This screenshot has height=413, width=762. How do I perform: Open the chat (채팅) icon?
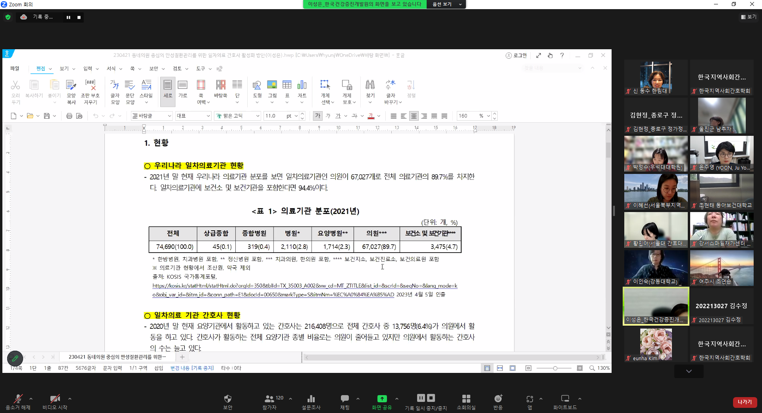(x=344, y=399)
